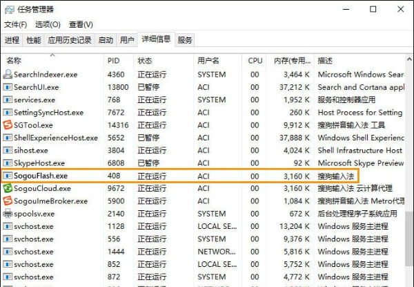The width and height of the screenshot is (414, 287).
Task: Click icon of svchost.exe PID 872
Action: click(x=8, y=277)
